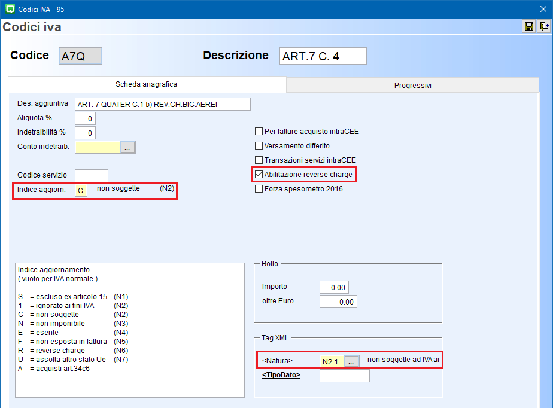Tick the Transazioni servizi intraCEE checkbox
The width and height of the screenshot is (553, 408).
(x=259, y=160)
